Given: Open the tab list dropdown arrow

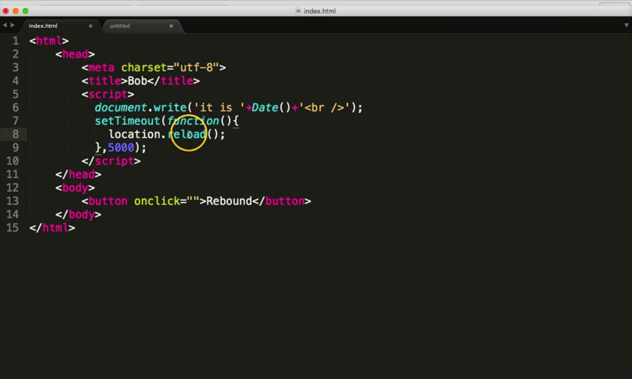Looking at the screenshot, I should [x=626, y=25].
